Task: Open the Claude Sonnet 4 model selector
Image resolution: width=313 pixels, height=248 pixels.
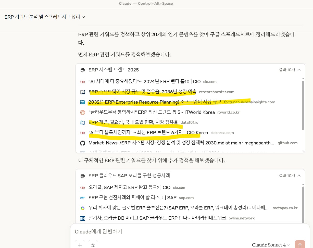Action: pos(271,245)
